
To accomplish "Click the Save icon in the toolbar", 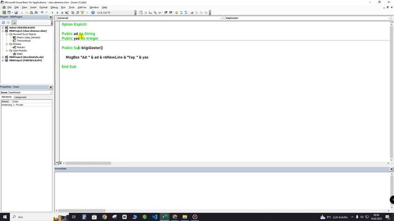I will click(x=16, y=12).
